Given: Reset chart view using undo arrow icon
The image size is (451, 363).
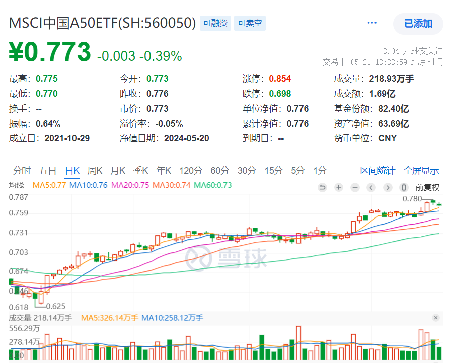Looking at the screenshot, I should (322, 187).
